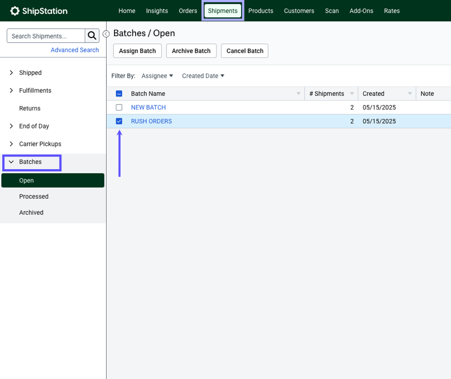Click the Batches / Open page heading

pos(144,33)
